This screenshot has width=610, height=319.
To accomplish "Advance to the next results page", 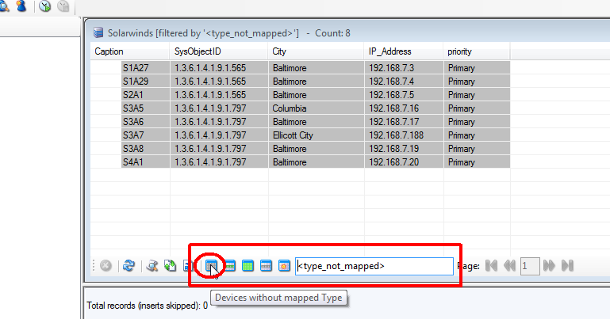I will tap(549, 266).
